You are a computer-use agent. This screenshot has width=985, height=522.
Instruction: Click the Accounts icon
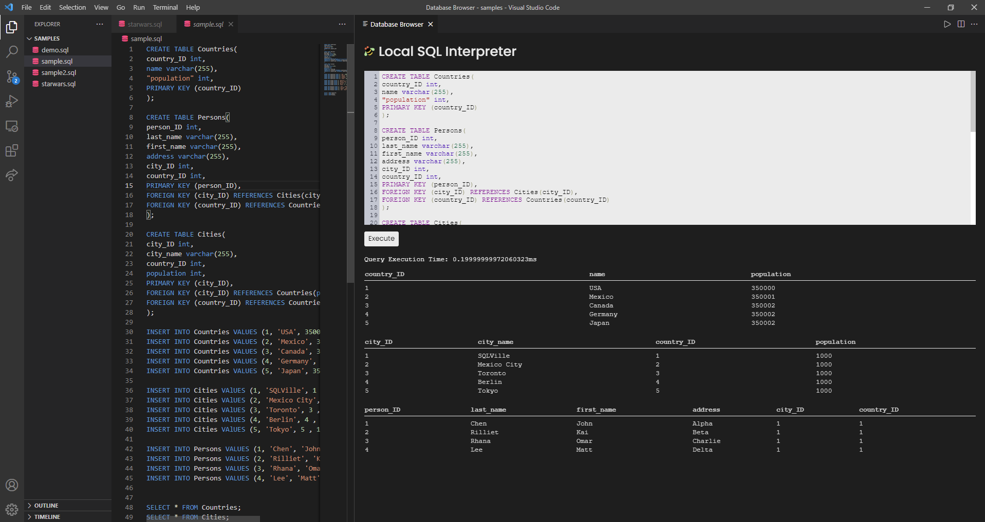(x=12, y=485)
